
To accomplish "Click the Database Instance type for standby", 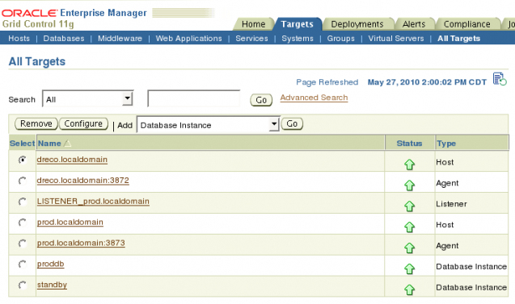I will (471, 287).
